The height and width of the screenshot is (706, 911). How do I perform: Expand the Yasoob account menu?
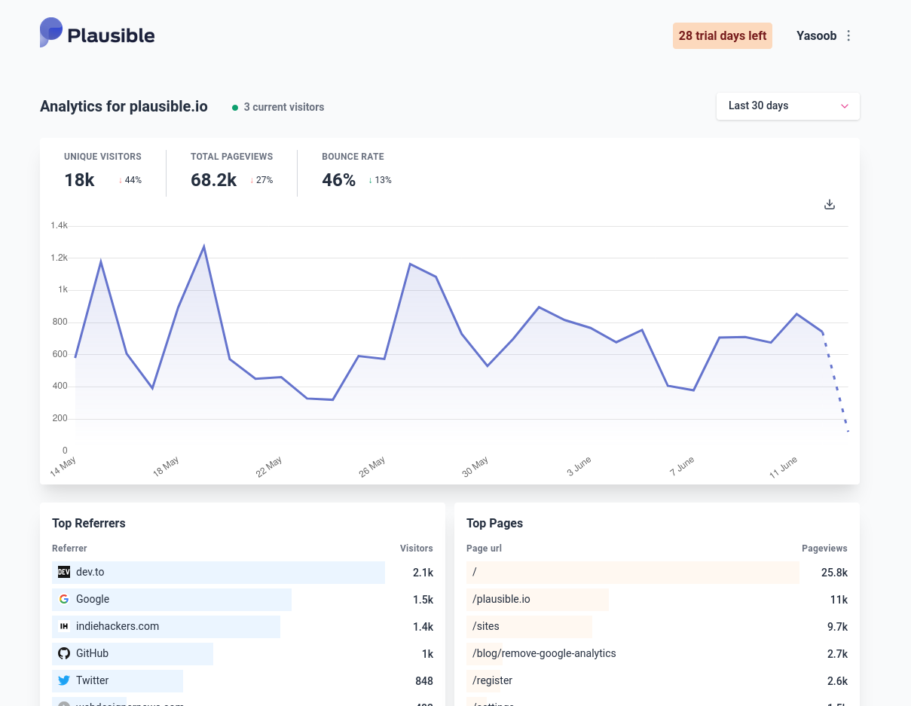pyautogui.click(x=816, y=35)
